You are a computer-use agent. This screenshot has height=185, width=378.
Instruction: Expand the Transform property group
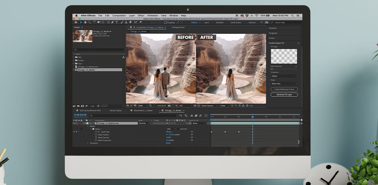pyautogui.click(x=88, y=143)
